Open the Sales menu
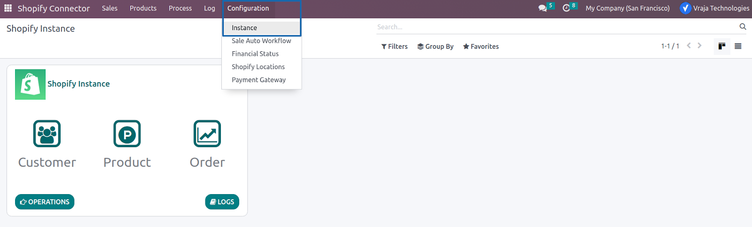The image size is (752, 227). tap(110, 8)
